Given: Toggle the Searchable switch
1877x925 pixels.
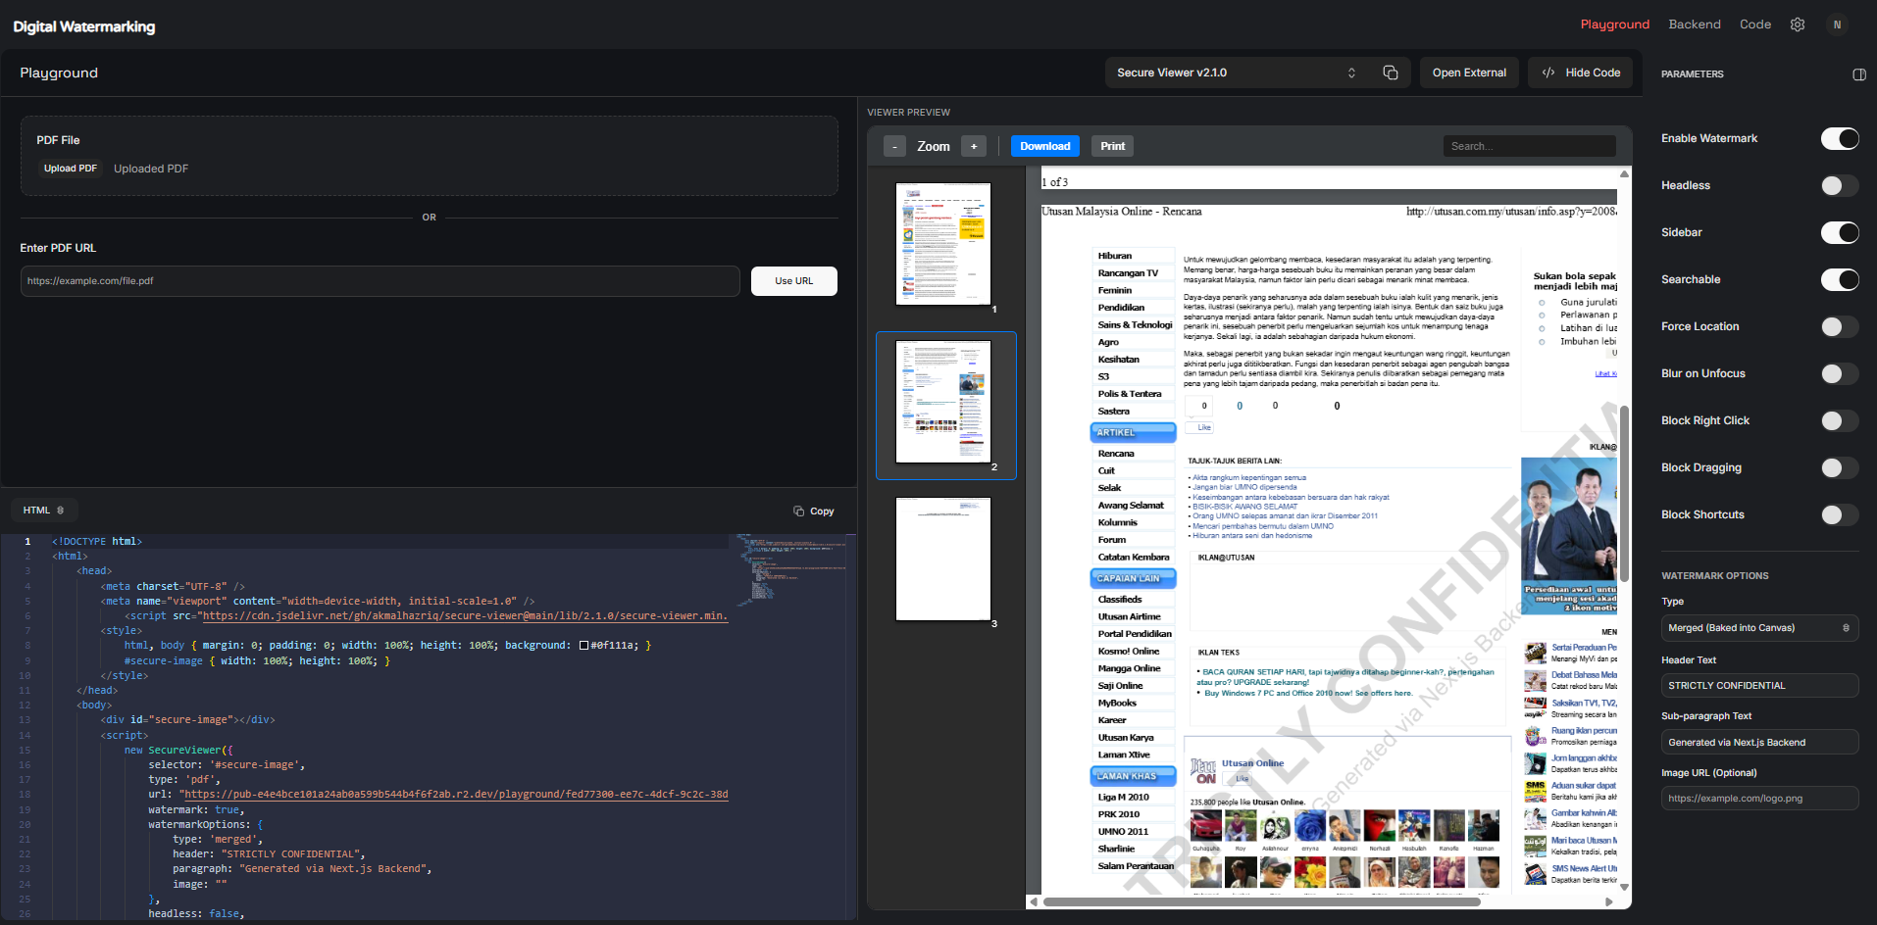Looking at the screenshot, I should coord(1840,279).
